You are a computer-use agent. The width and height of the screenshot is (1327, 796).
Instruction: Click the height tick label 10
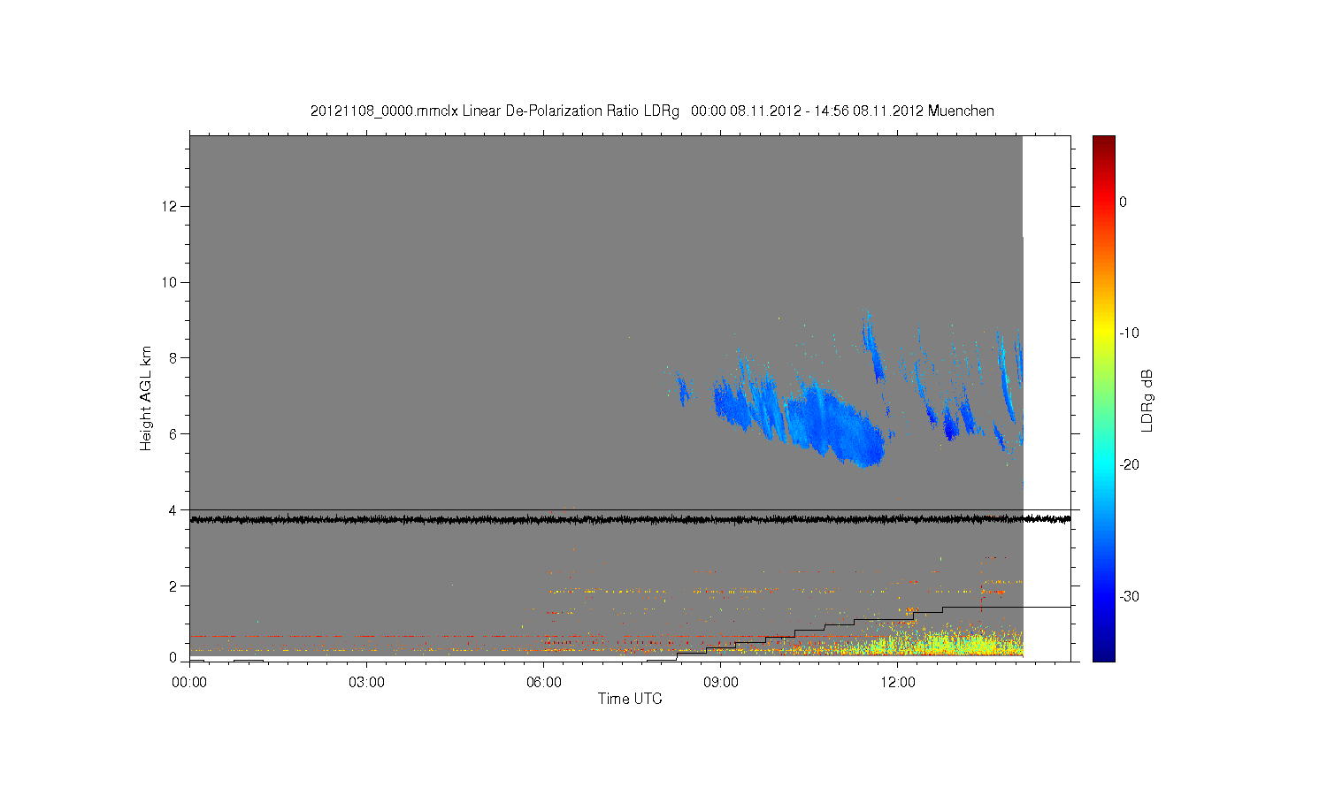[170, 282]
